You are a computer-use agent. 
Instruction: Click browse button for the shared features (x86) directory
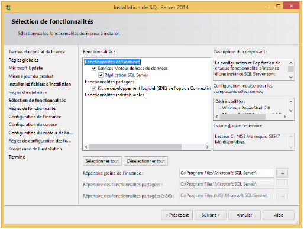point(282,196)
